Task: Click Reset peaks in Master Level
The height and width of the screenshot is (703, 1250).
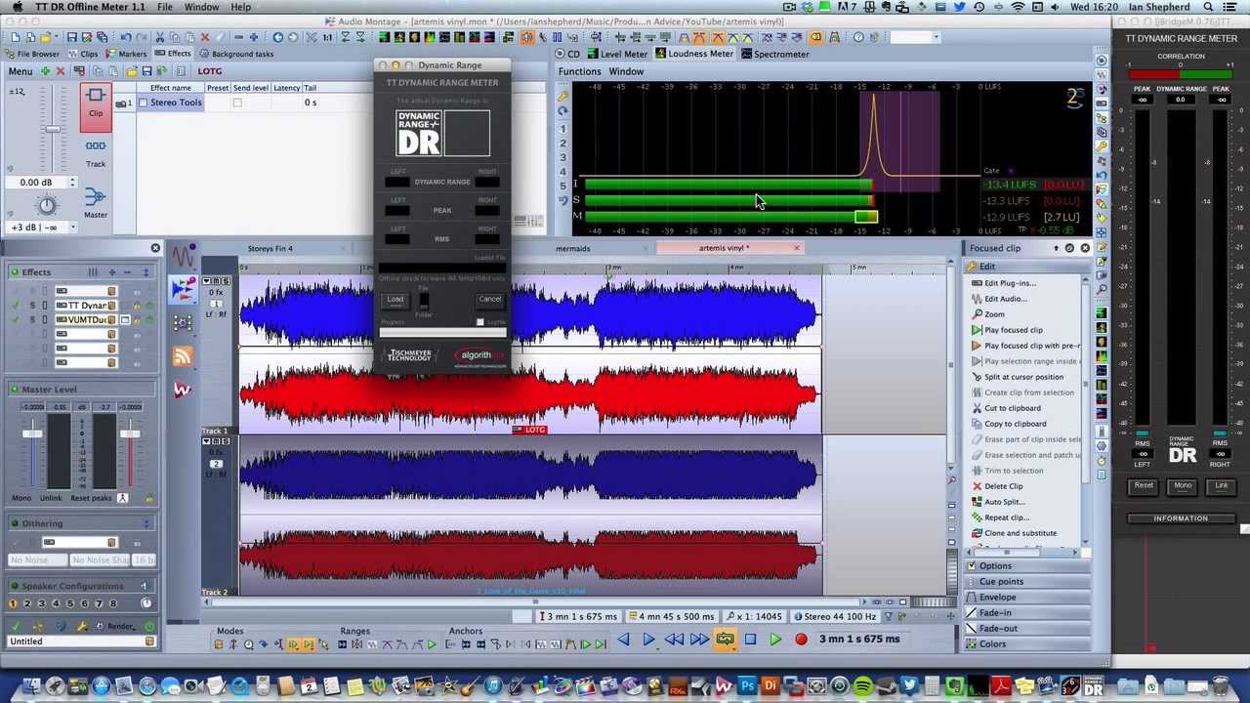Action: (91, 498)
